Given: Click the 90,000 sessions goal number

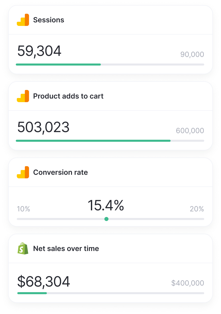Looking at the screenshot, I should (x=192, y=54).
